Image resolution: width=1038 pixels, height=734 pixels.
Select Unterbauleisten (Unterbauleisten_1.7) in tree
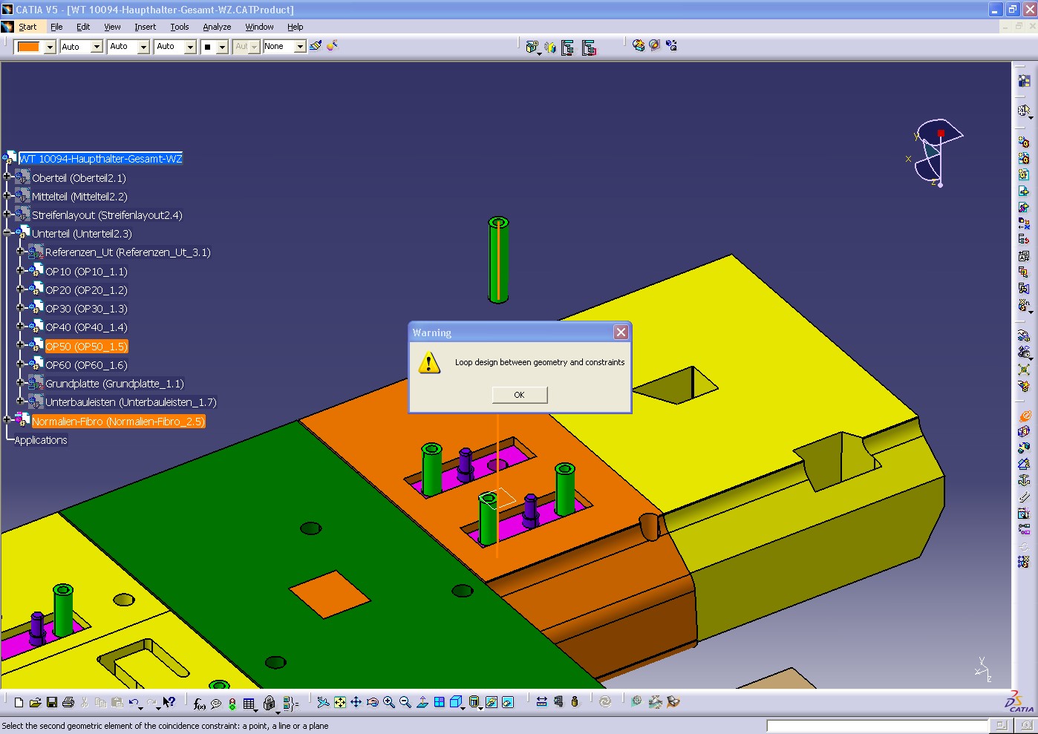coord(131,402)
